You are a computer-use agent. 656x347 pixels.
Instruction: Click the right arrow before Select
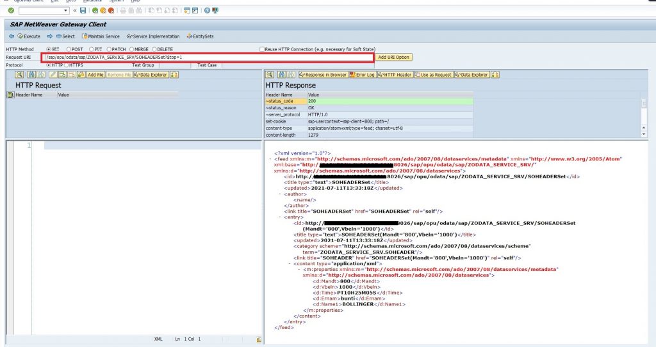click(x=50, y=36)
